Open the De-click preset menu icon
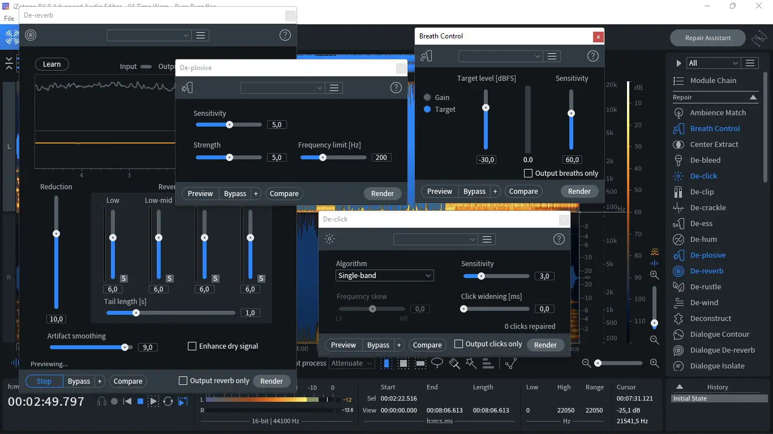 (x=487, y=239)
